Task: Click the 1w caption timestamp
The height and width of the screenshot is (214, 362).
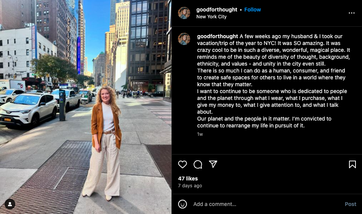Action: coord(200,134)
